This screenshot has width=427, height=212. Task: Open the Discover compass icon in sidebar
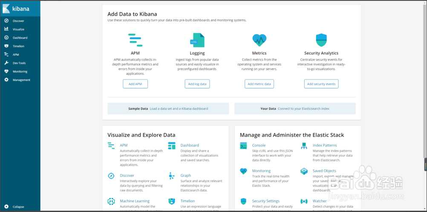tap(6, 21)
